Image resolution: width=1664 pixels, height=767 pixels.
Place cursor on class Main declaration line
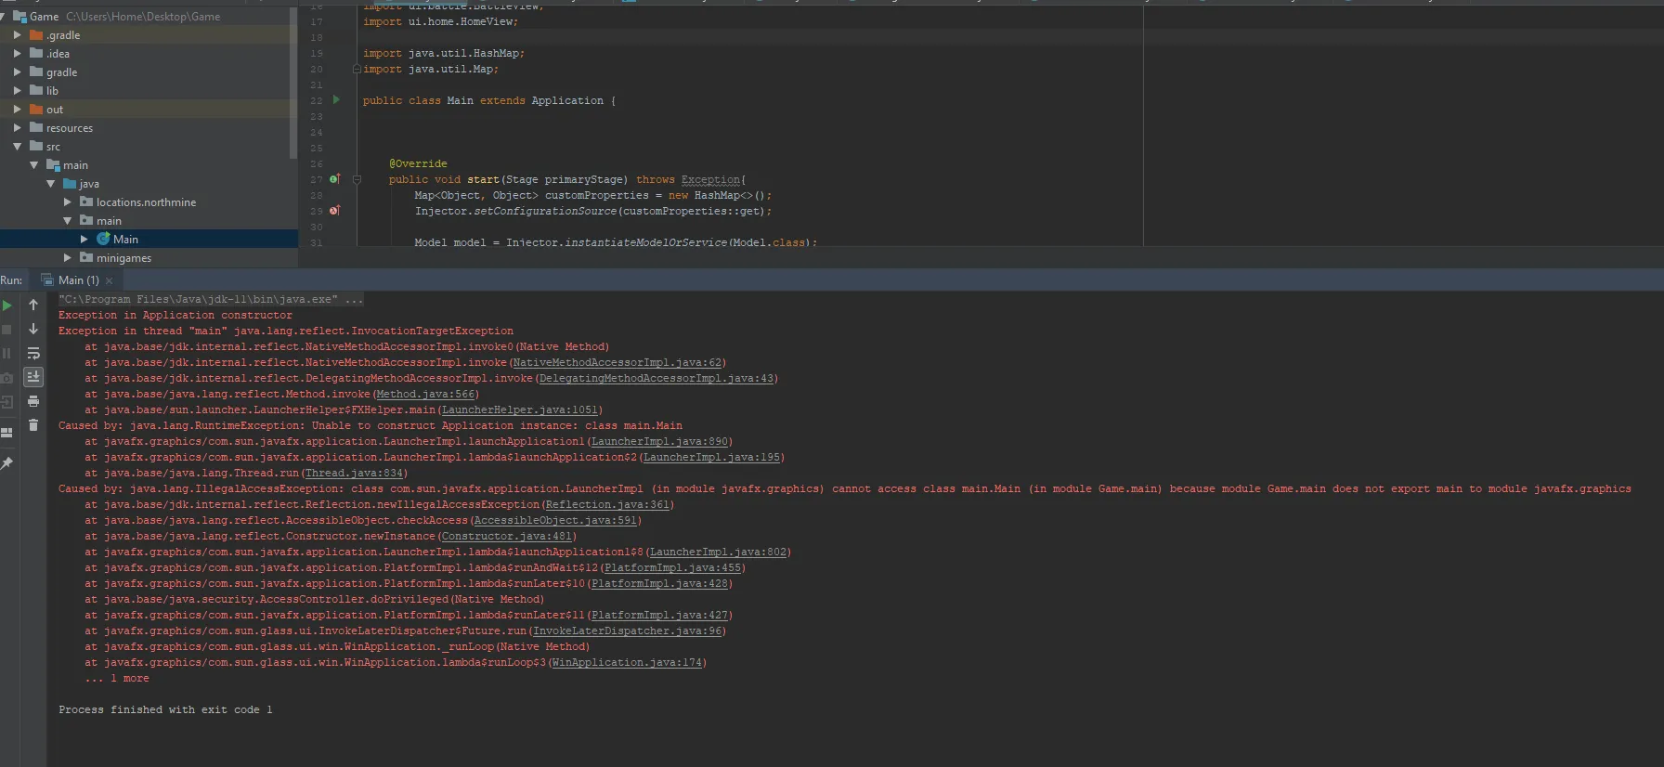click(x=489, y=100)
